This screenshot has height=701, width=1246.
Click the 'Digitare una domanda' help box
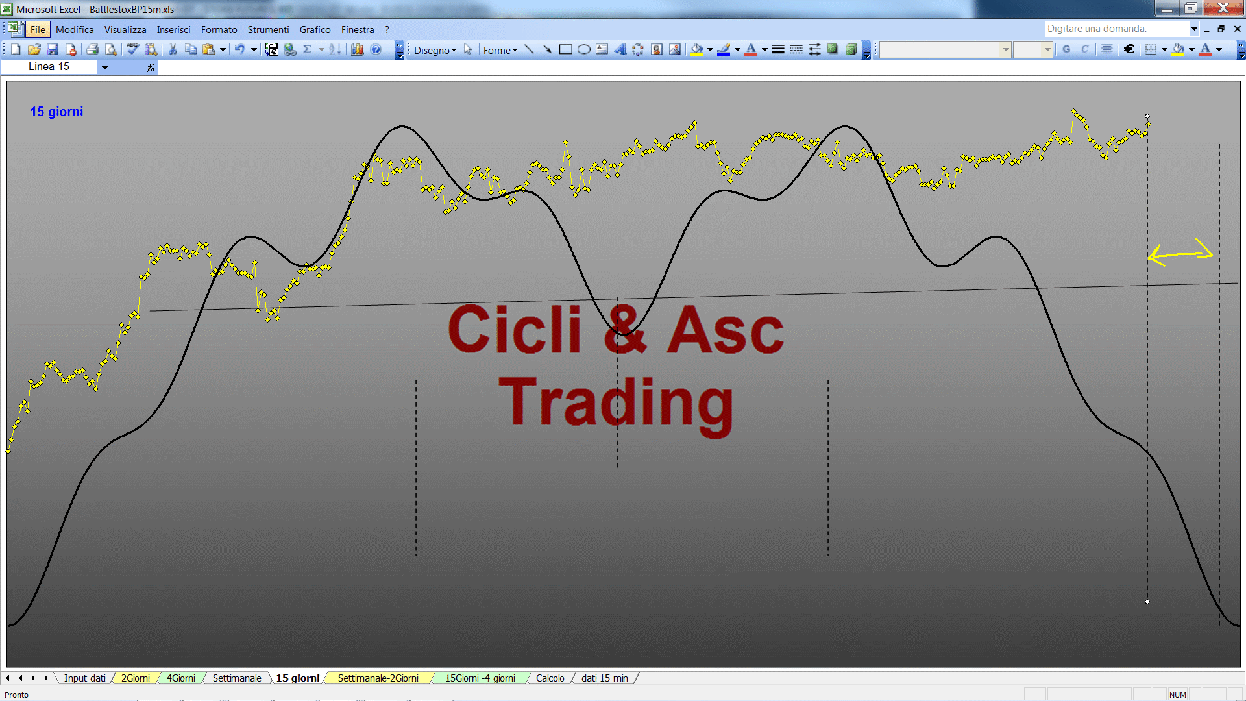click(1116, 29)
